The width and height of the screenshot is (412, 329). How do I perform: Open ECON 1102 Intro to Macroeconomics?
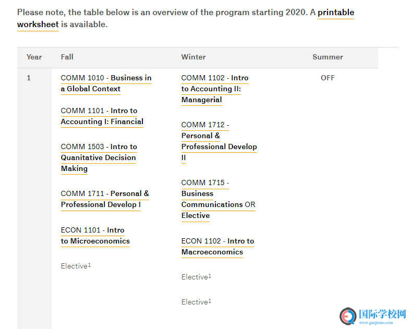(x=217, y=247)
